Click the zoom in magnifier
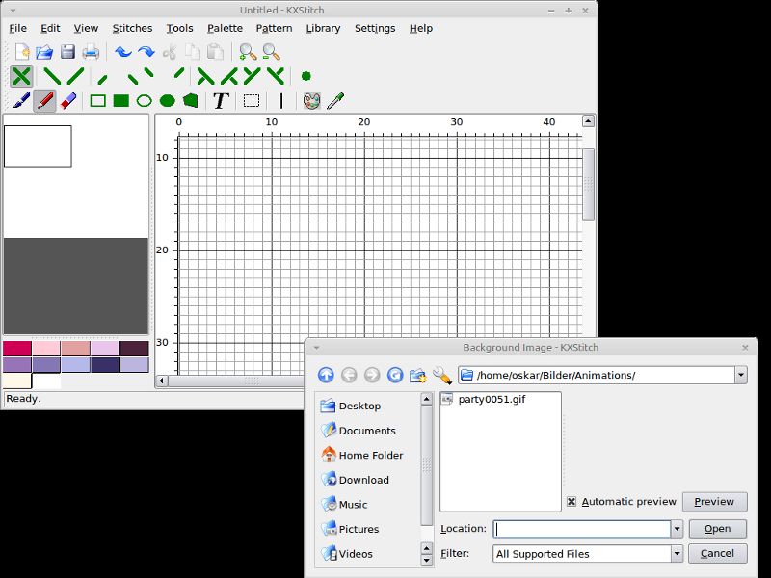 248,52
